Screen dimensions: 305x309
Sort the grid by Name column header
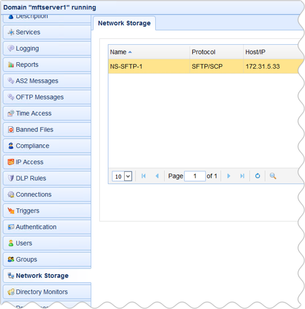pyautogui.click(x=119, y=52)
